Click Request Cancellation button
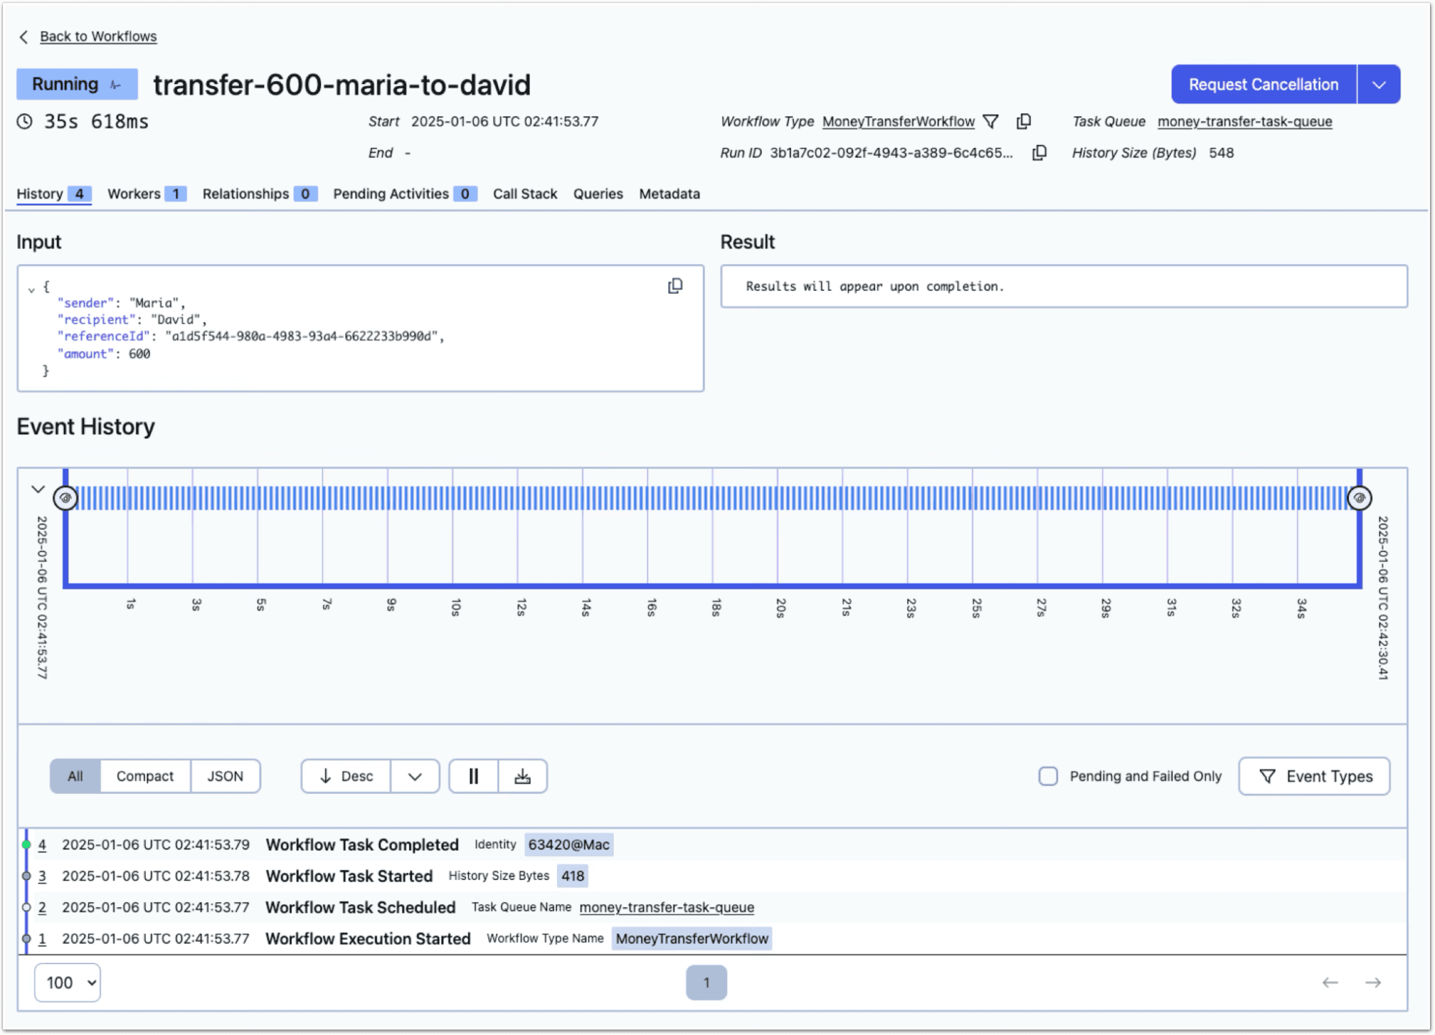 [x=1263, y=85]
